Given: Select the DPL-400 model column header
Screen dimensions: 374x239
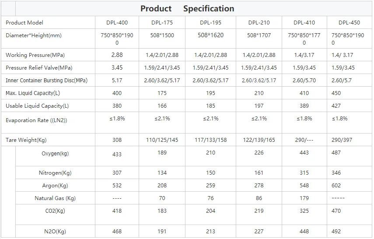Looking at the screenshot, I should point(117,23).
